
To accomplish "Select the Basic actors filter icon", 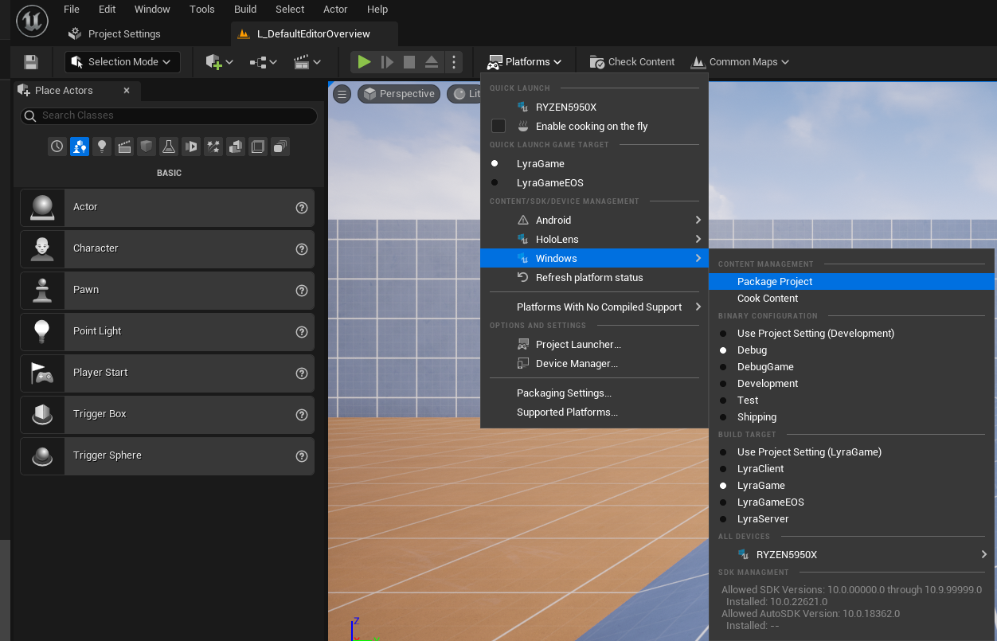I will 79,147.
